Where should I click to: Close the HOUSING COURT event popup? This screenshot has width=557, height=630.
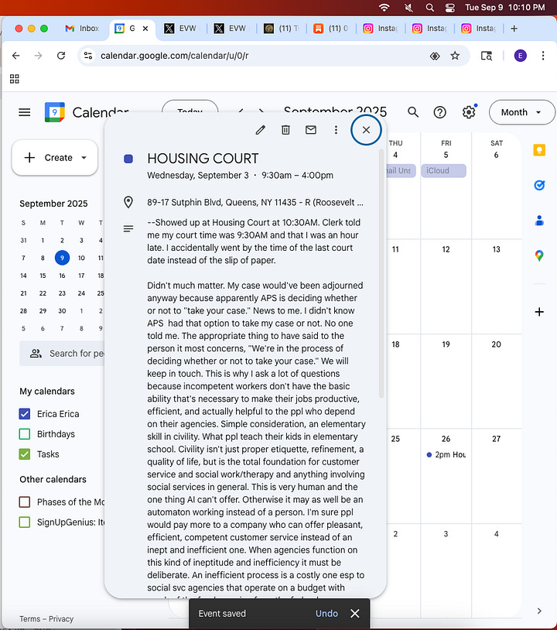366,130
